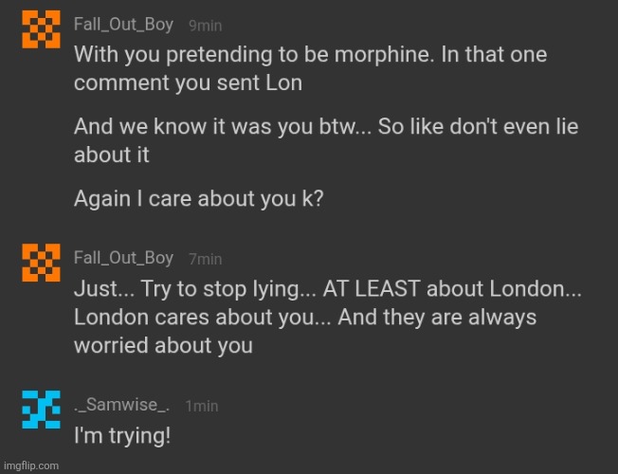618x474 pixels.
Task: Click the 7min timestamp
Action: 205,259
